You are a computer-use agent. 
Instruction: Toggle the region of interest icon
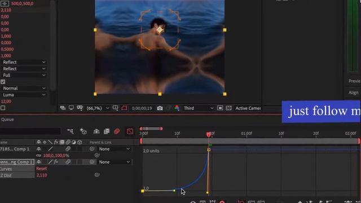(x=220, y=108)
